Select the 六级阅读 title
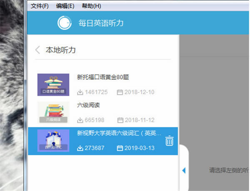Screen dimensions: 250x191 (x=88, y=105)
